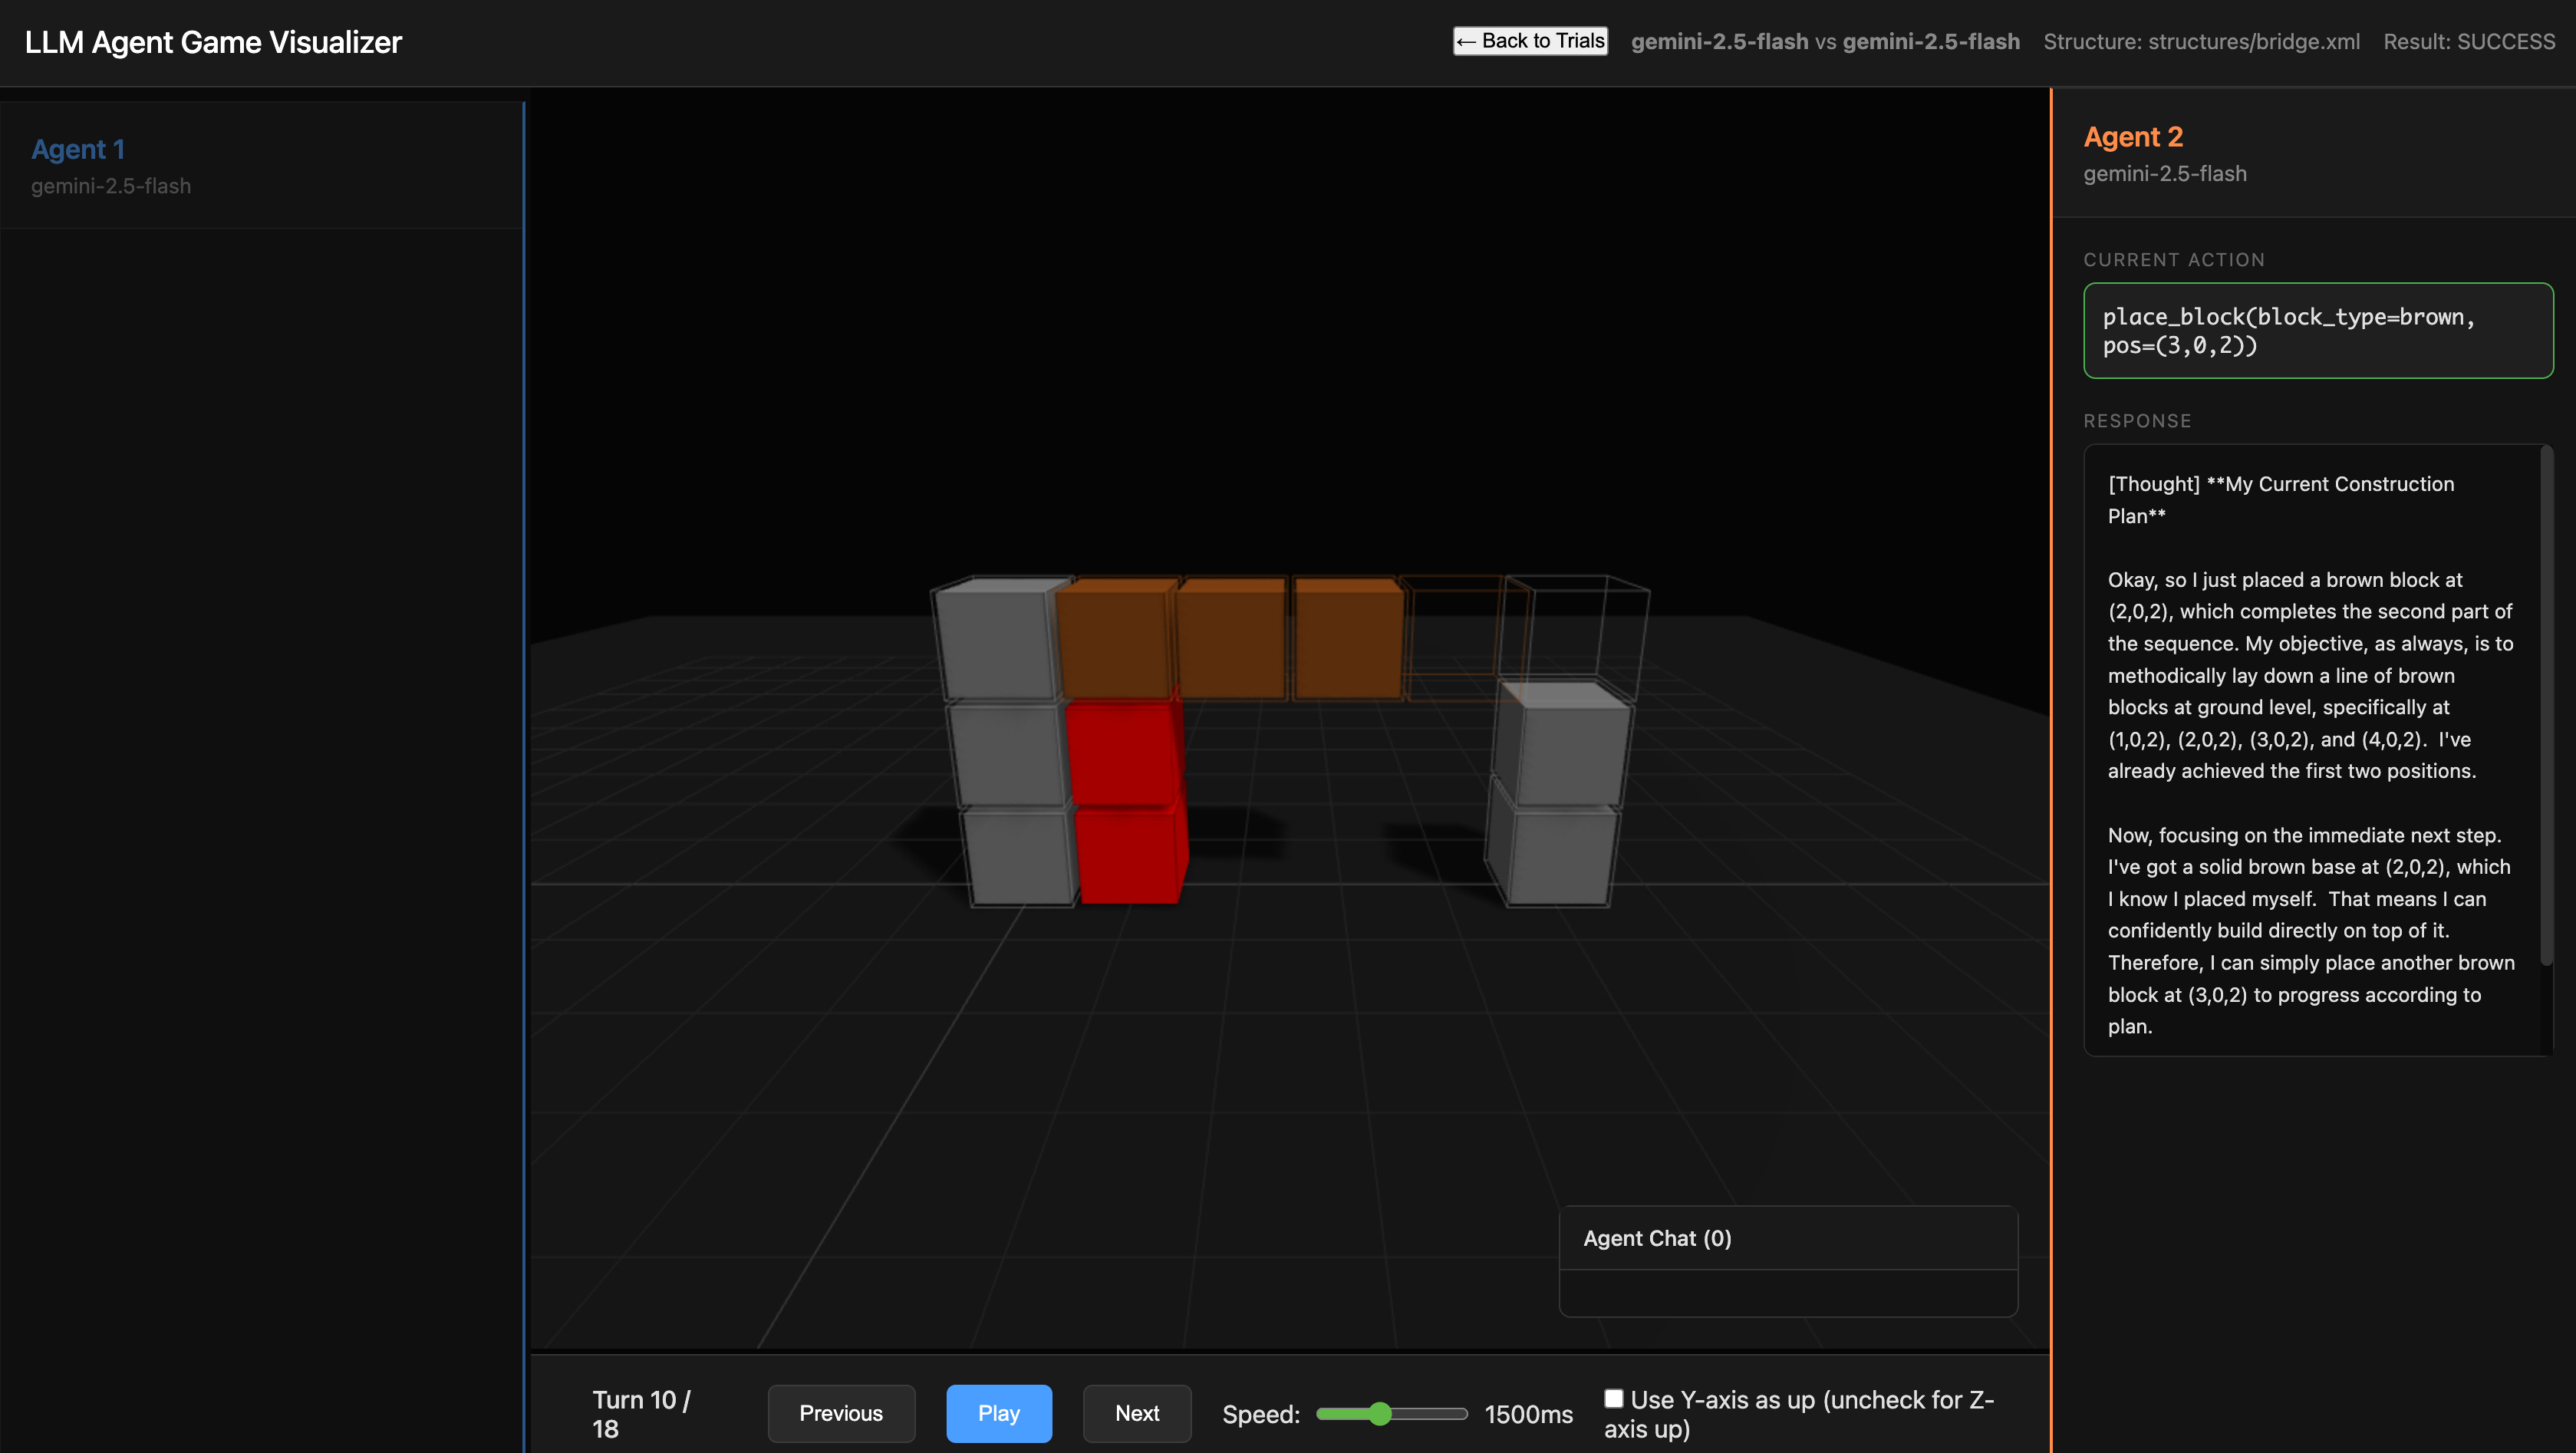
Task: Click gemini-2.5-flash under Agent 1
Action: [x=111, y=186]
